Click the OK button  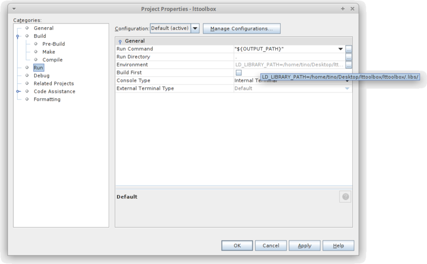pos(236,245)
